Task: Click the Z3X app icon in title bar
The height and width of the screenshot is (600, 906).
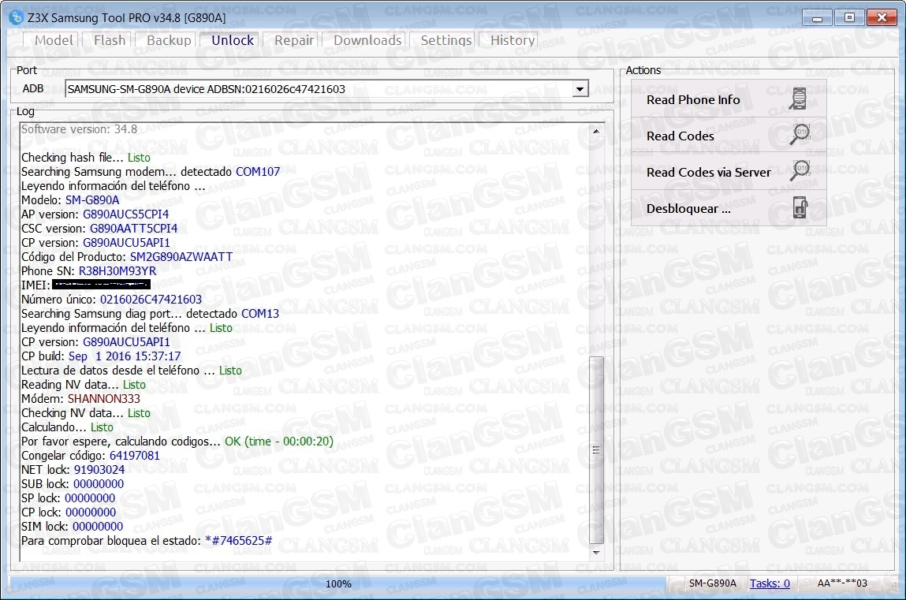Action: coord(17,17)
